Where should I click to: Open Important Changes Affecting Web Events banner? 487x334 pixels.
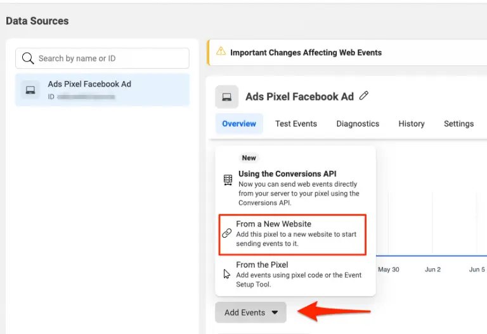(x=347, y=53)
